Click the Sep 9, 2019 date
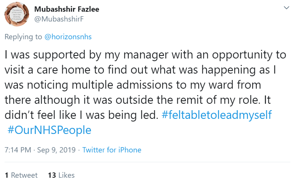The image size is (296, 183). (x=56, y=150)
